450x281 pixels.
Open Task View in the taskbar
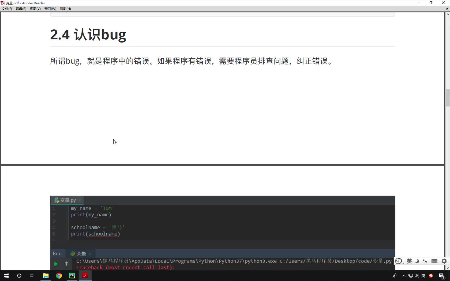coord(32,276)
